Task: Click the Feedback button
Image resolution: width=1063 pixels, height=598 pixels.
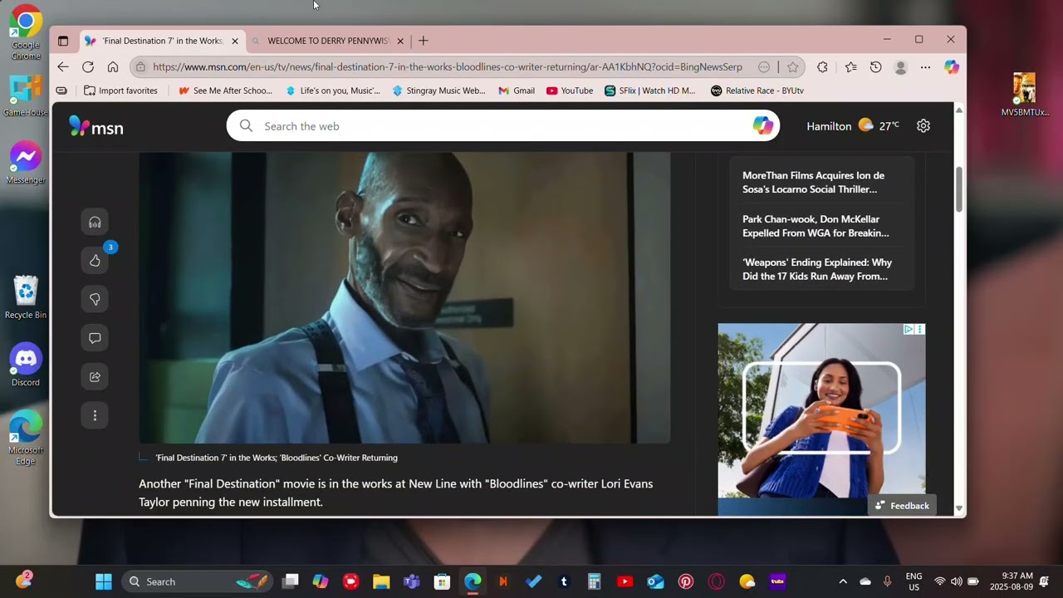Action: [902, 506]
